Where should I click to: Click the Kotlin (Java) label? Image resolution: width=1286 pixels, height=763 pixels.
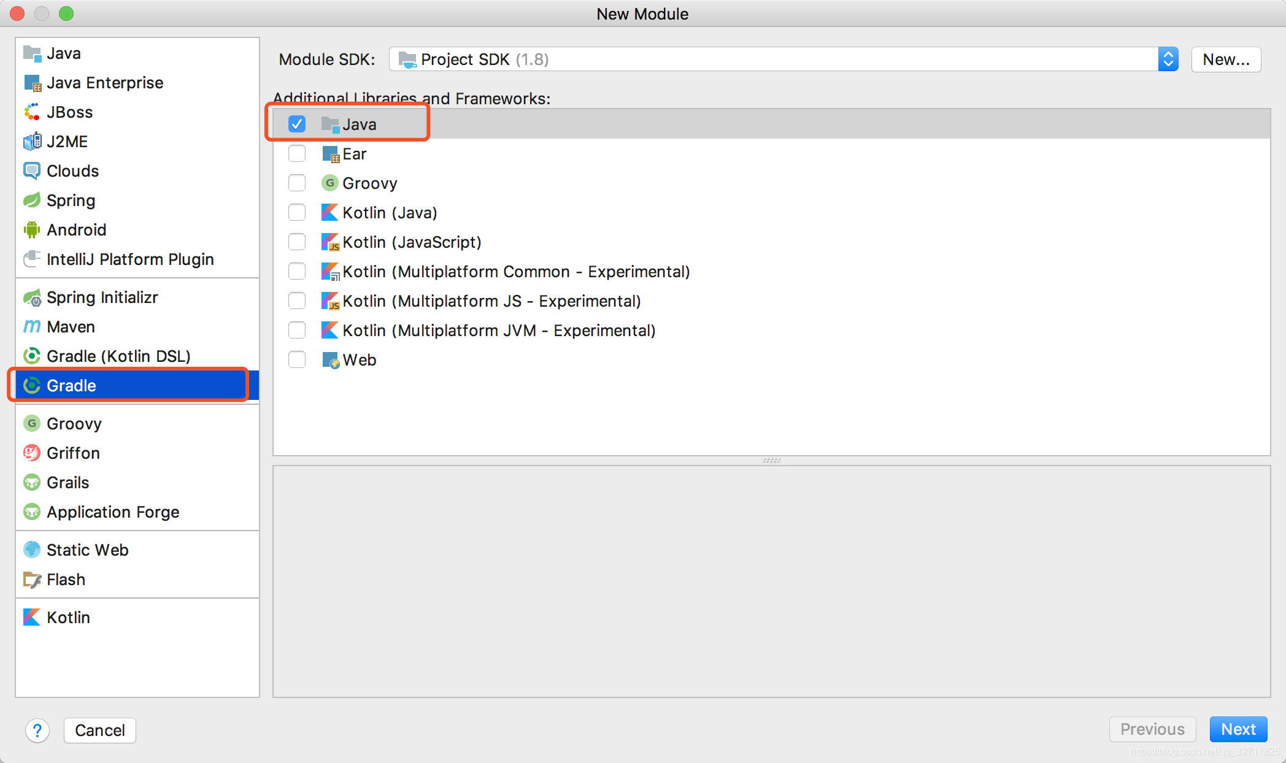(x=390, y=213)
